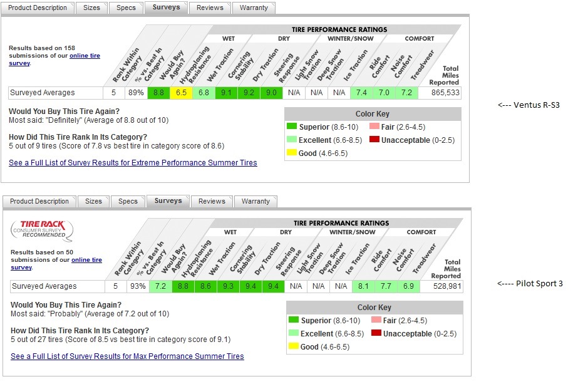583x384 pixels.
Task: Click the 9.0 steering response cell
Action: pyautogui.click(x=271, y=93)
